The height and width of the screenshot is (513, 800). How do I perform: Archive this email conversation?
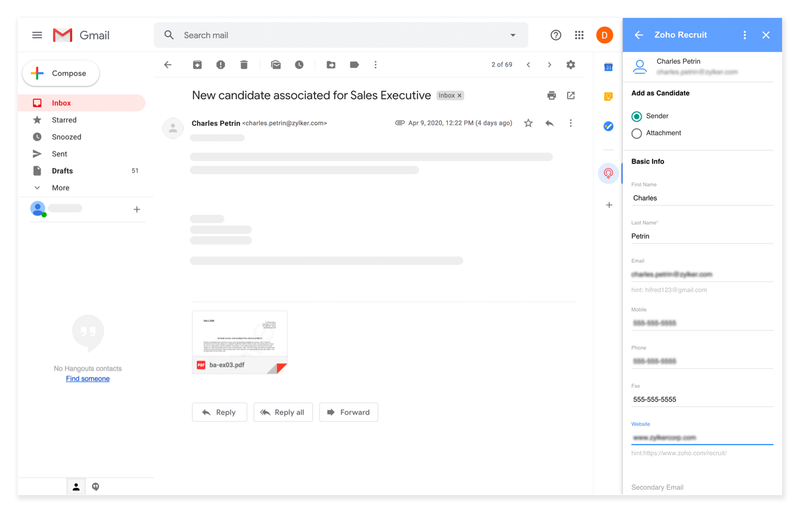coord(197,65)
